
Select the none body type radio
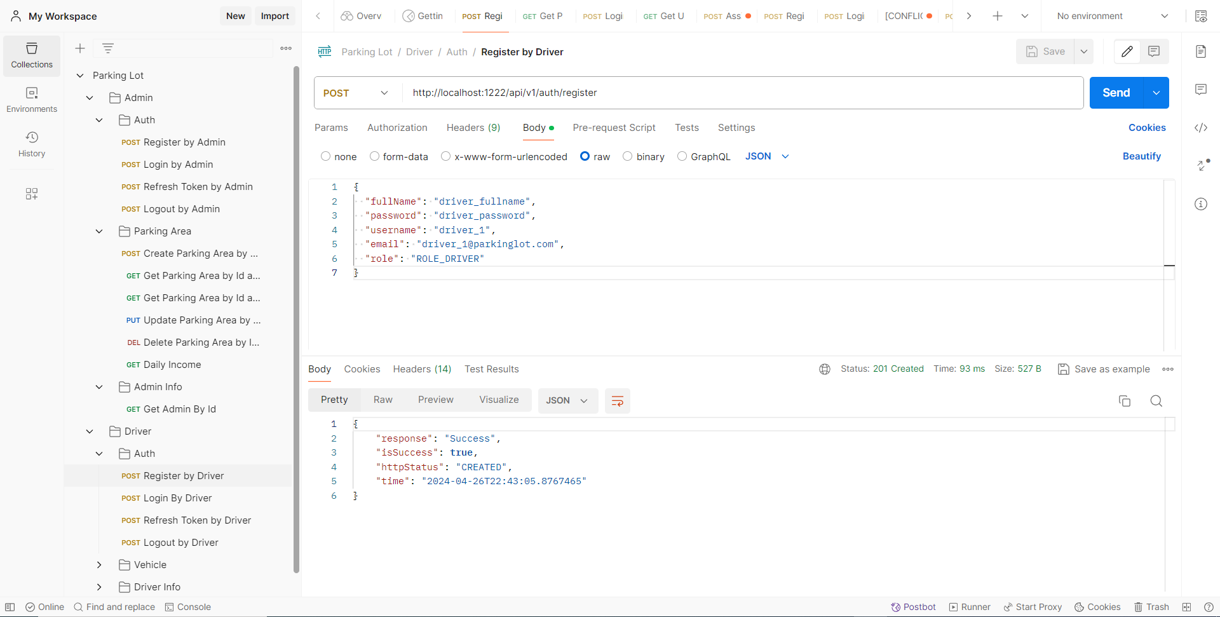coord(325,156)
